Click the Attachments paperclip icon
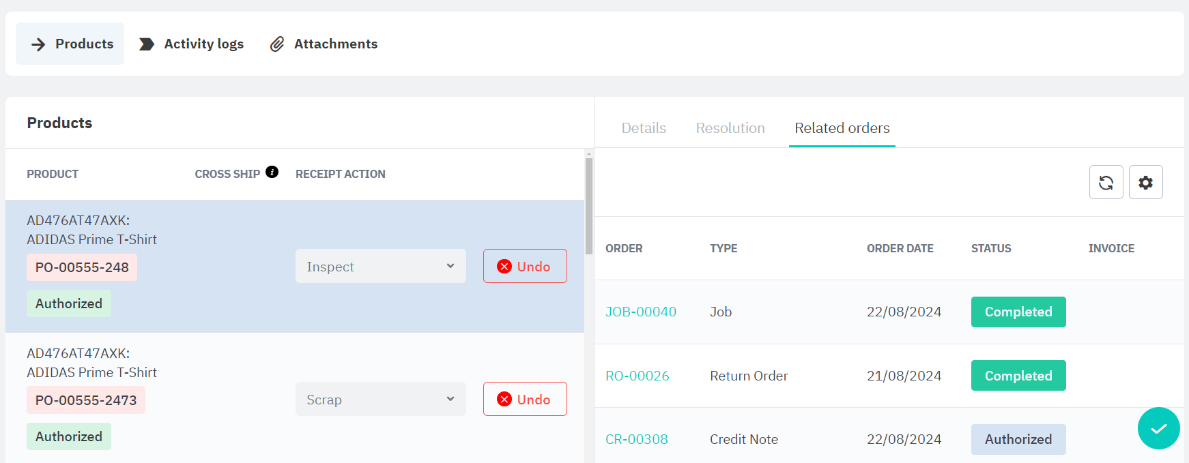The height and width of the screenshot is (463, 1189). click(277, 44)
